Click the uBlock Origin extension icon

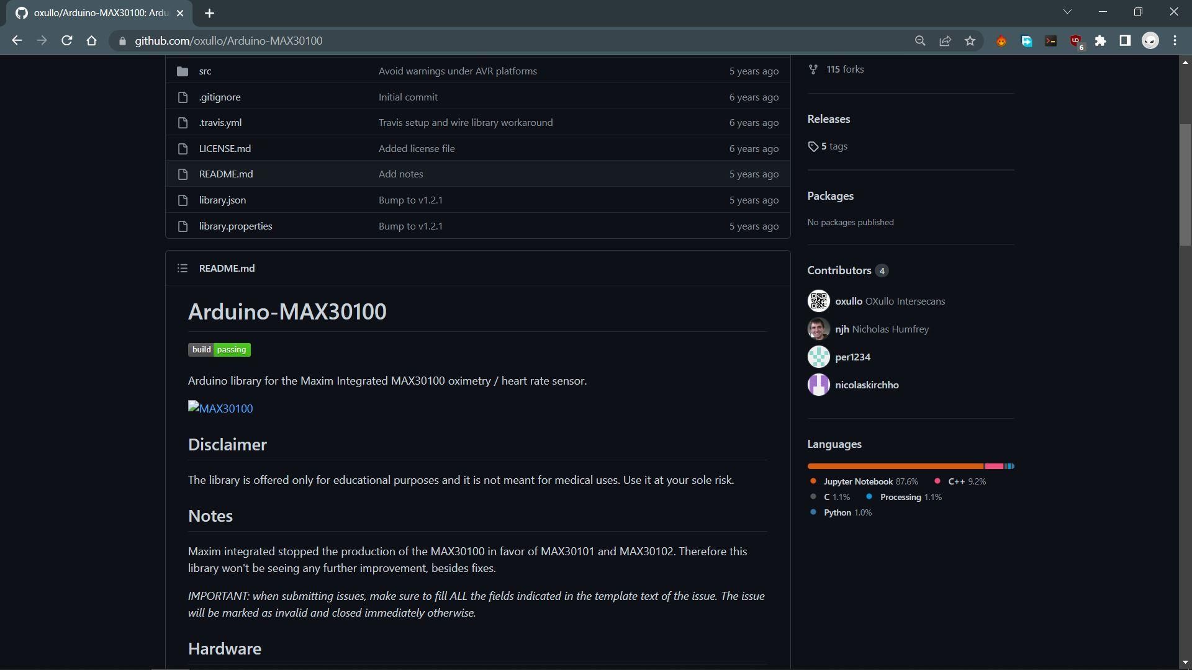coord(1075,41)
